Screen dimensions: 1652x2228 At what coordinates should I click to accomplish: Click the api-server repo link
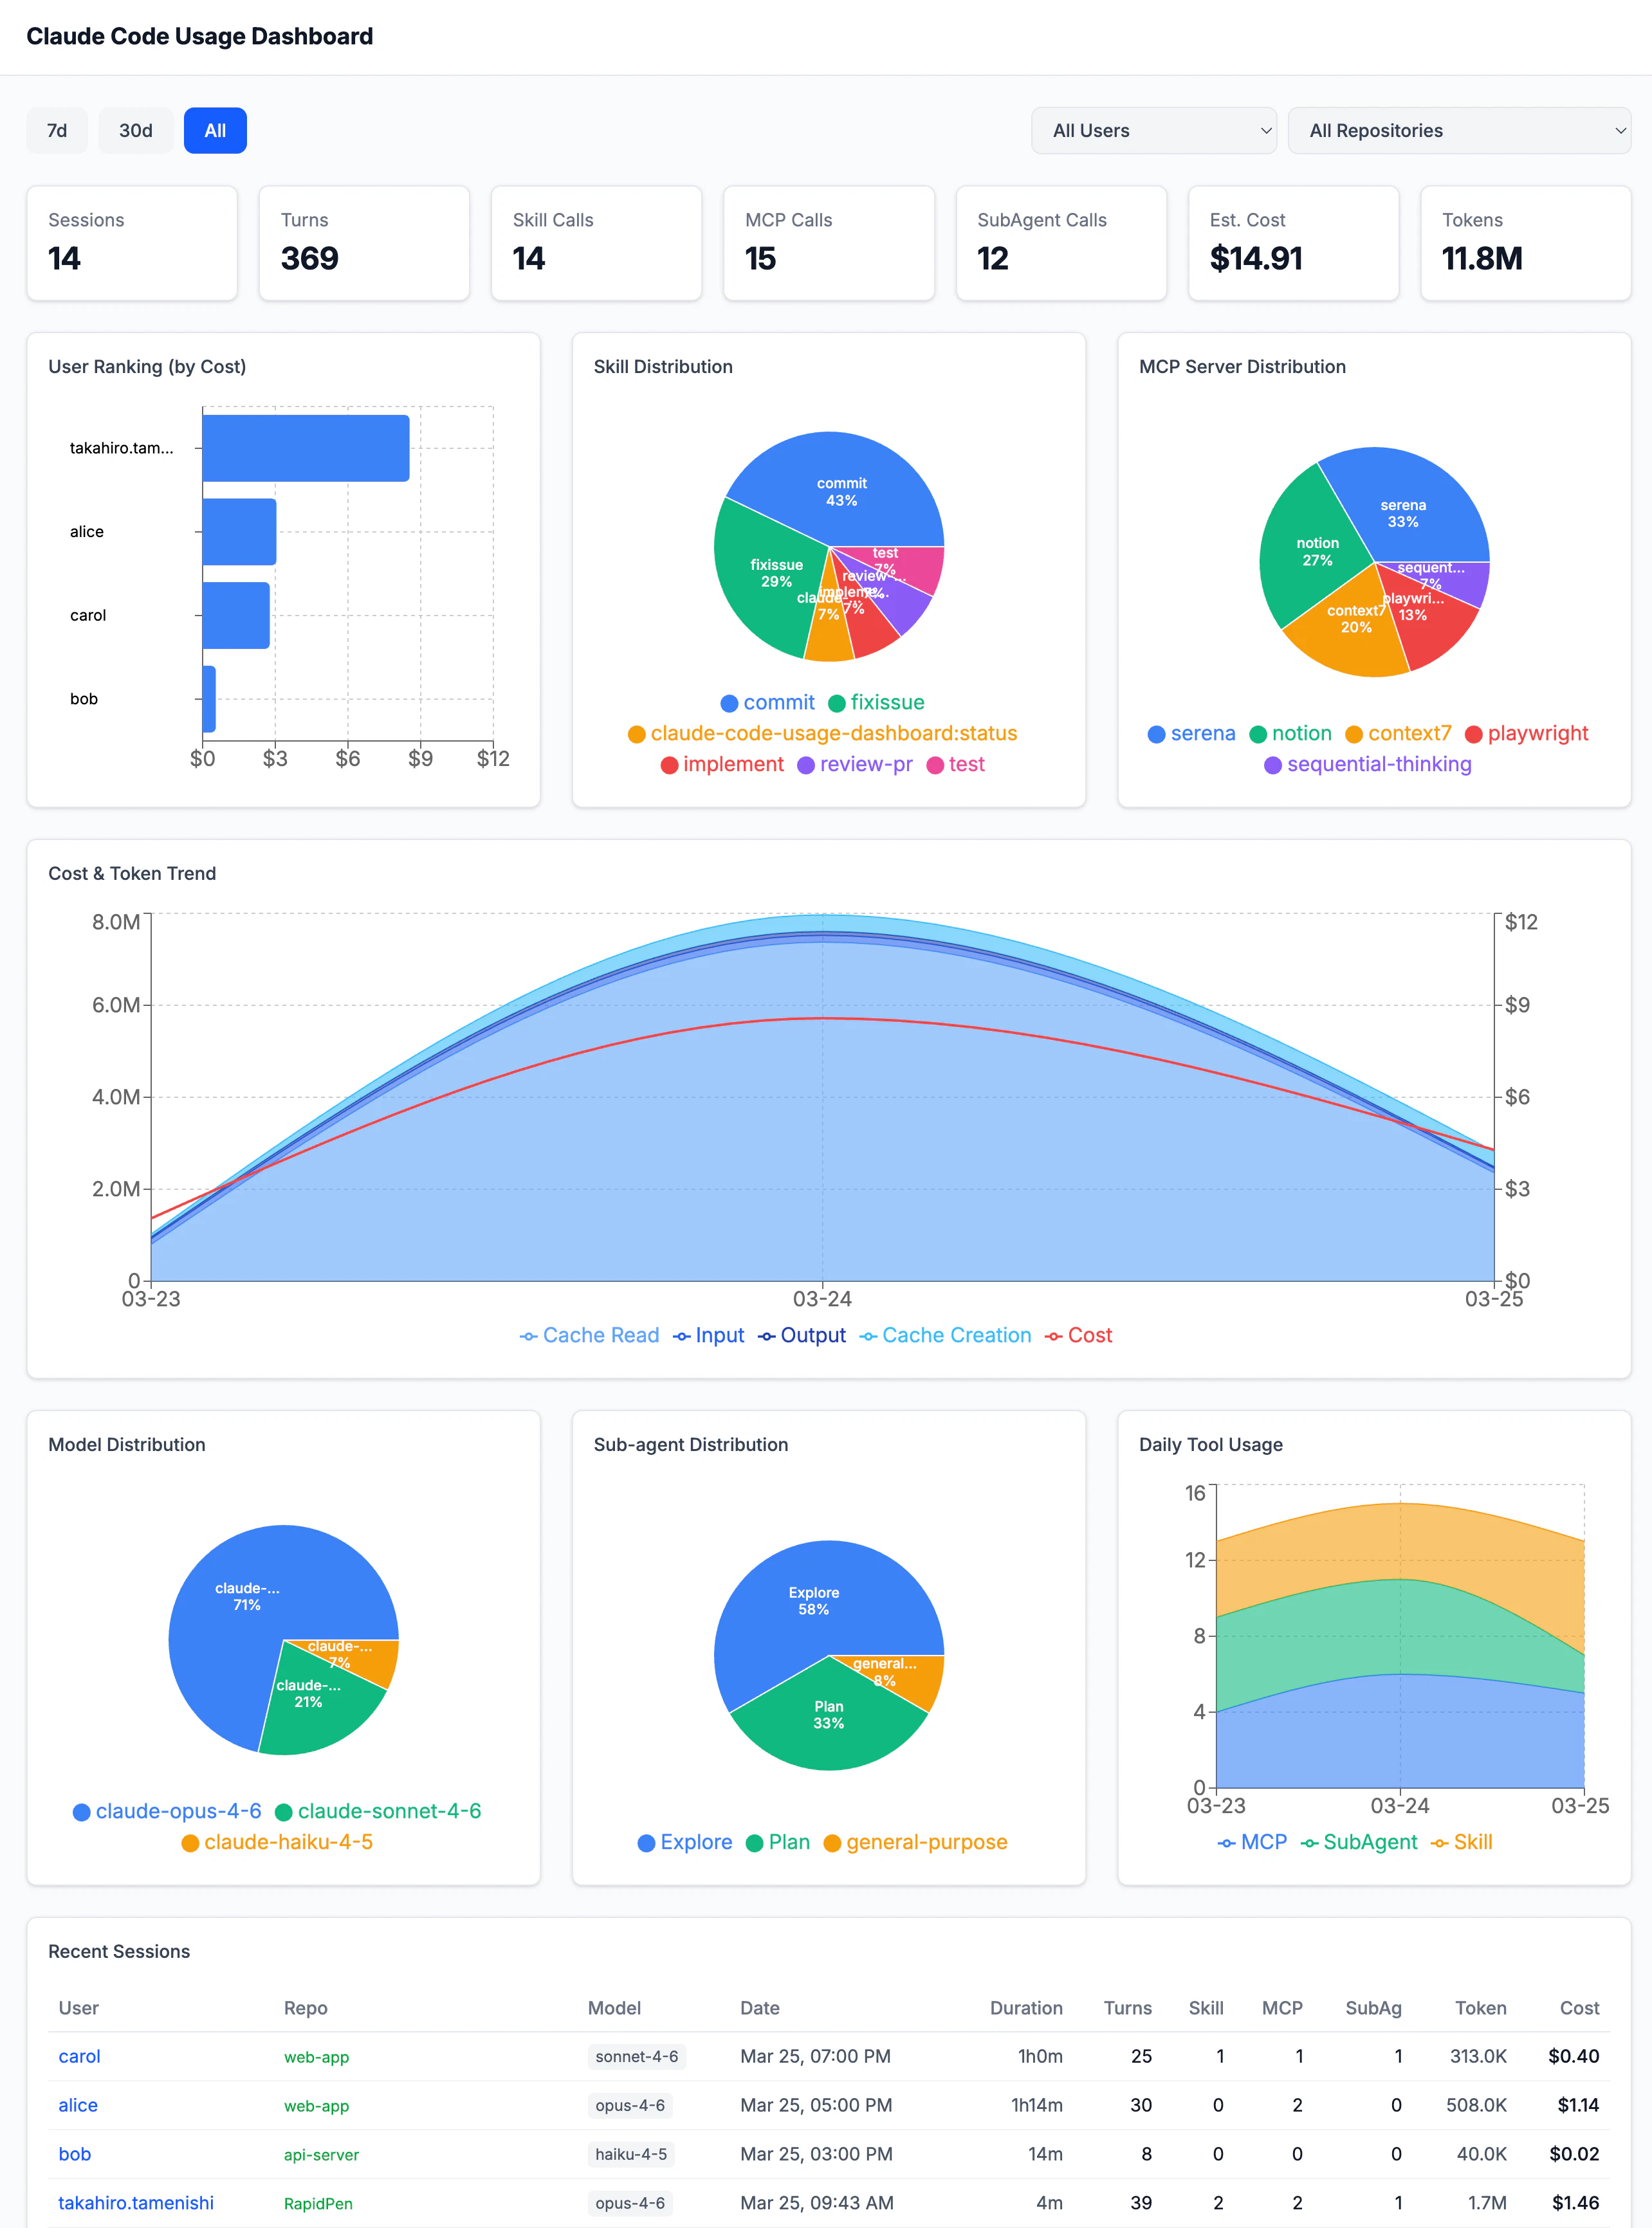point(321,2155)
